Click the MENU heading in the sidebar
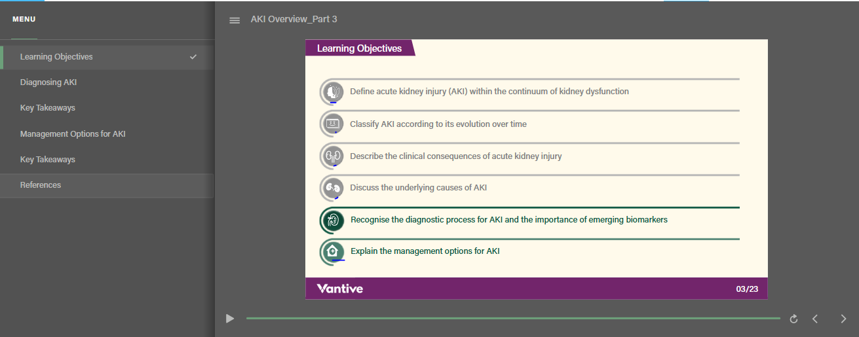This screenshot has width=859, height=337. (x=24, y=20)
